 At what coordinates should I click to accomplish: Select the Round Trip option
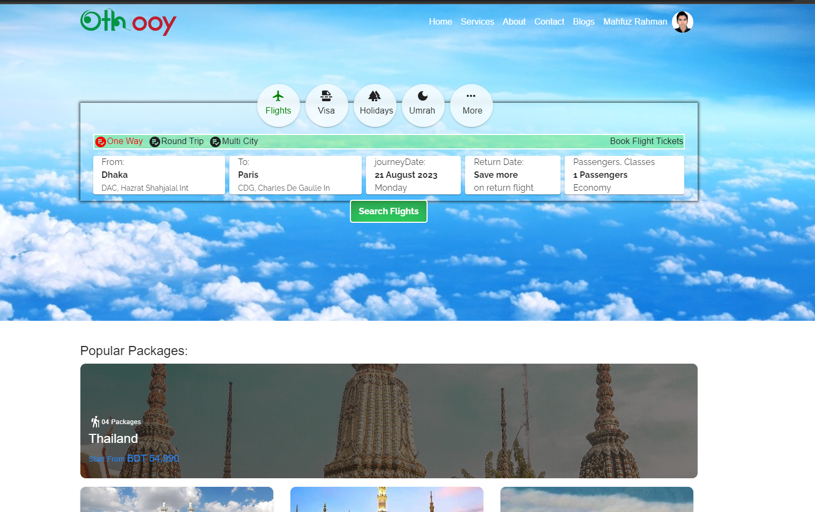(177, 141)
